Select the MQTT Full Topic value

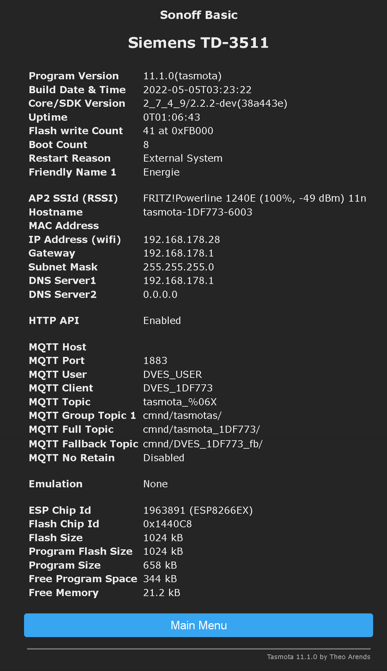(x=201, y=429)
